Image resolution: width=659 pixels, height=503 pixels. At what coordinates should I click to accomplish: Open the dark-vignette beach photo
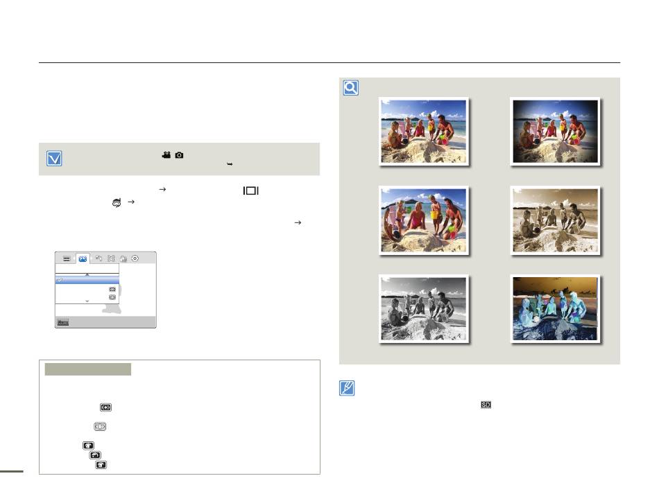coord(555,132)
